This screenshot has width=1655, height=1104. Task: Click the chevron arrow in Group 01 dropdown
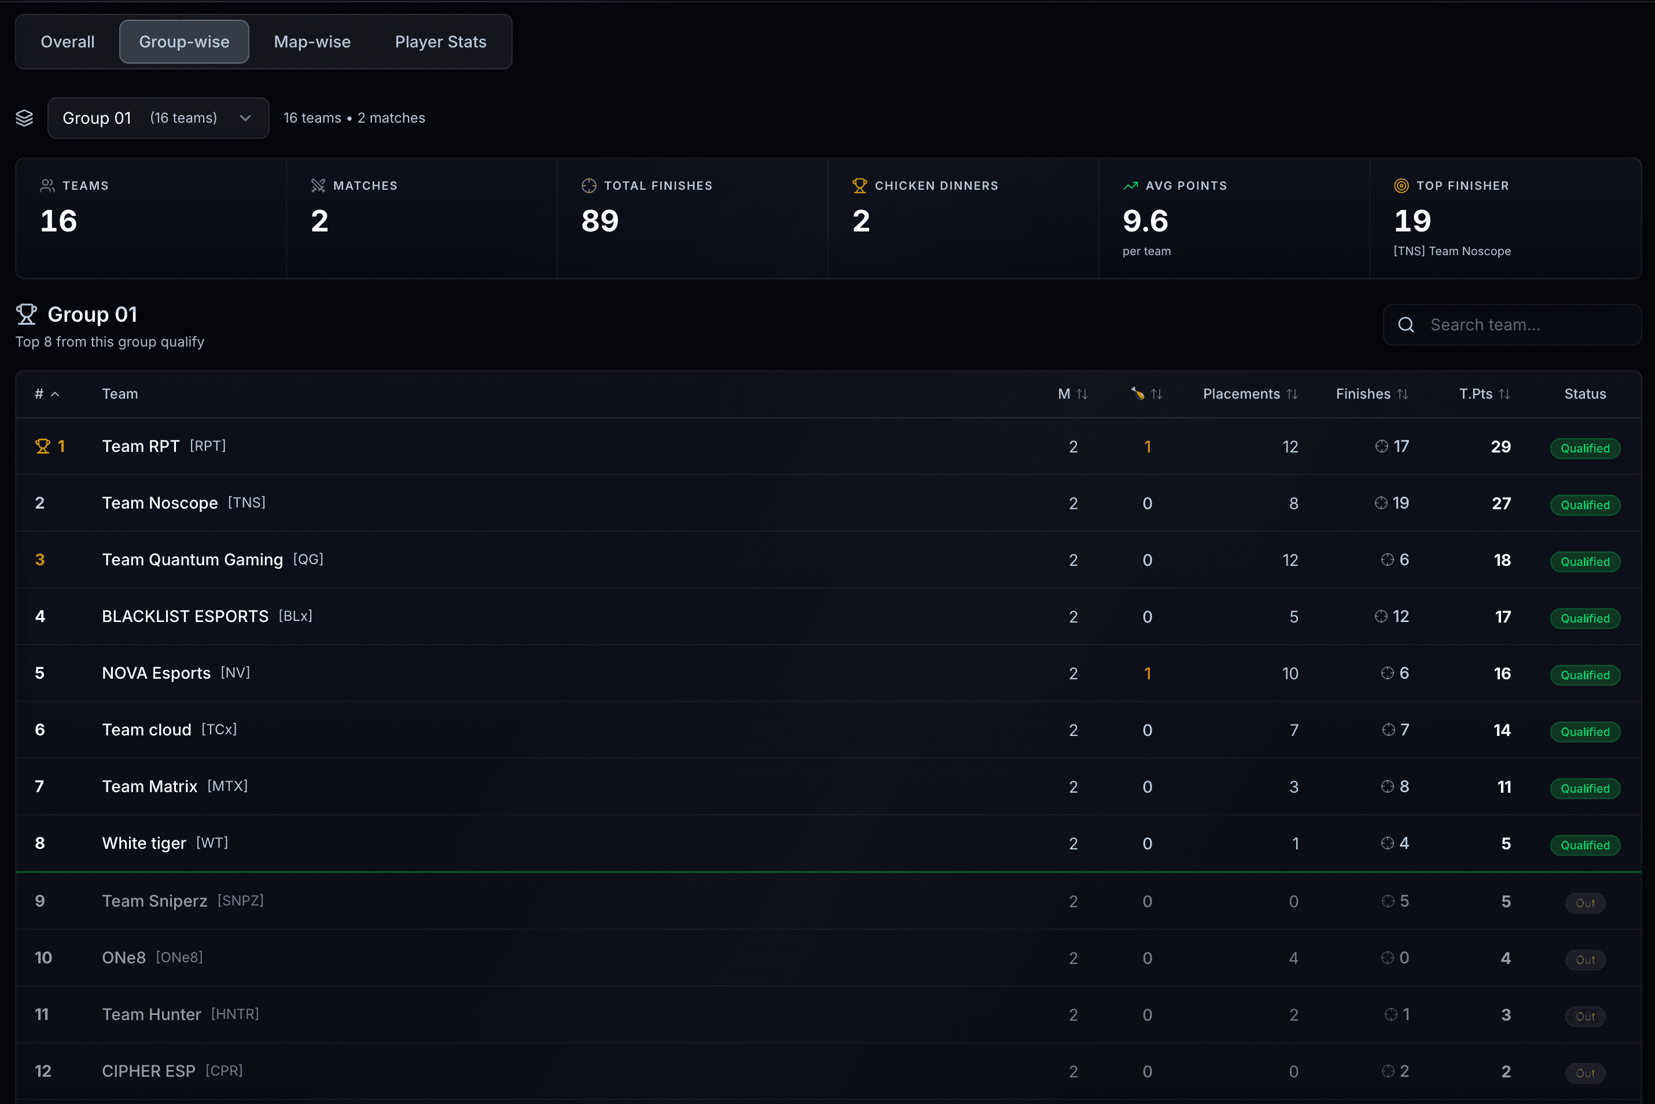(245, 117)
